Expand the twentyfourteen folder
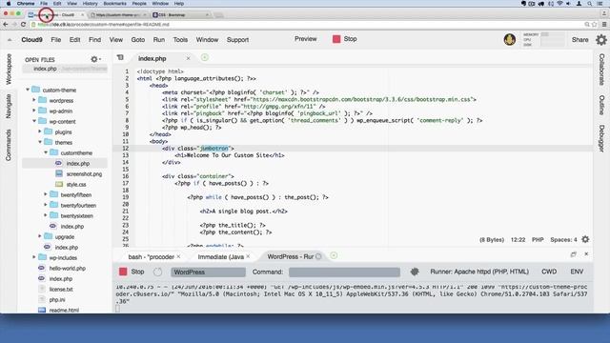Viewport: 610px width, 343px height. (x=46, y=206)
